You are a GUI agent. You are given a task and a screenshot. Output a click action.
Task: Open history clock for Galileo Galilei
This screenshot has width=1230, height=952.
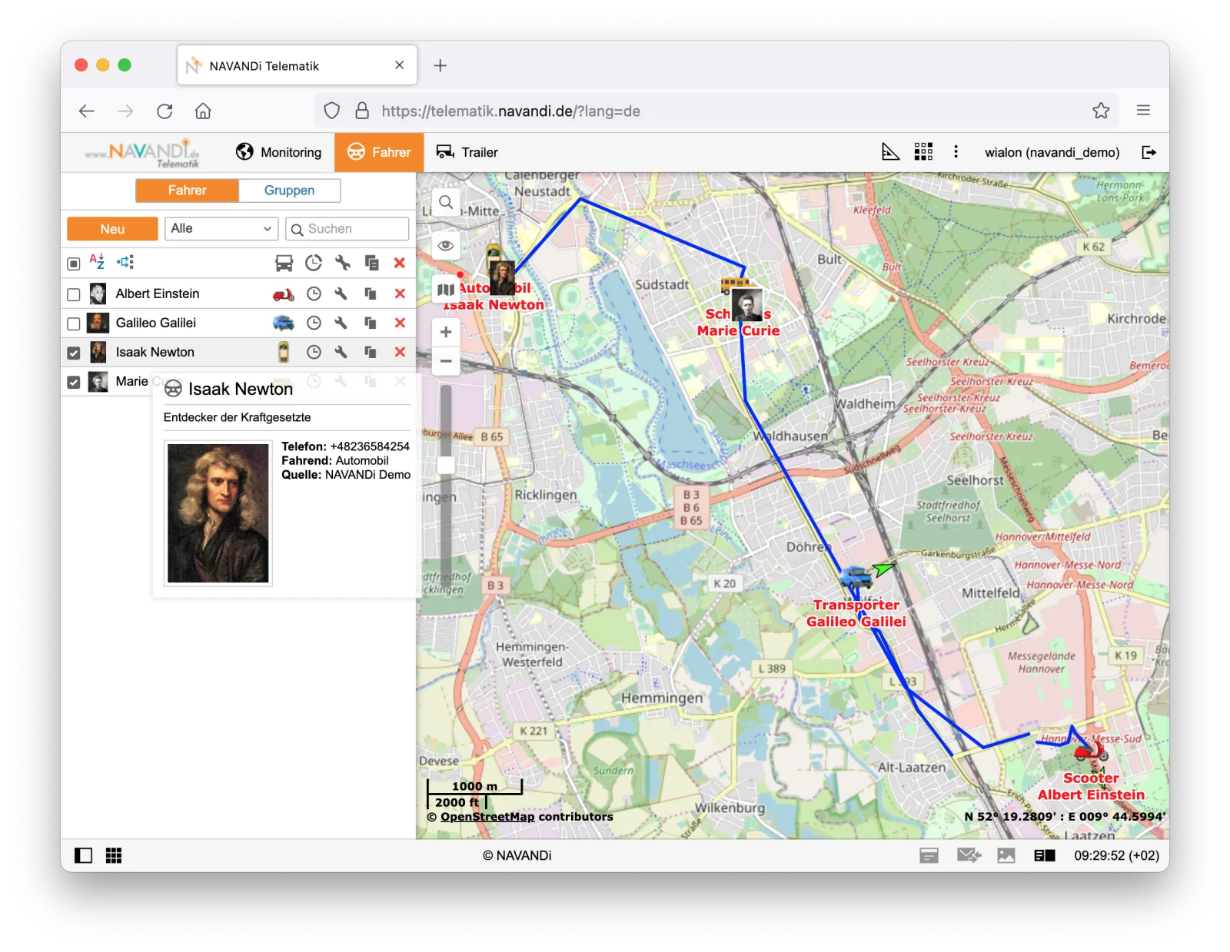click(x=314, y=323)
